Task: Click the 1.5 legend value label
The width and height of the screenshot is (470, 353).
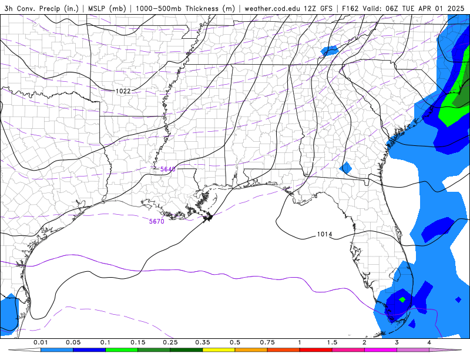Action: (332, 342)
